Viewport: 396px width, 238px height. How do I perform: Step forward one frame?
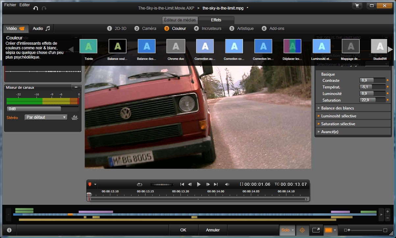tap(208, 184)
